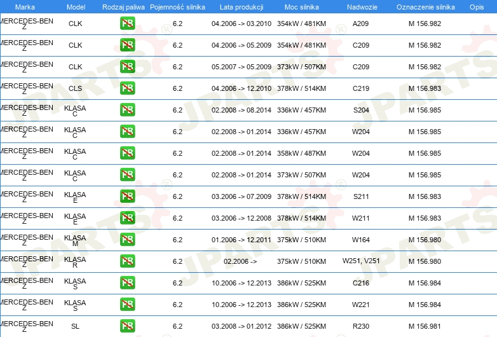Screen dimensions: 497x337
Task: Select body code S204 cell
Action: coord(361,110)
